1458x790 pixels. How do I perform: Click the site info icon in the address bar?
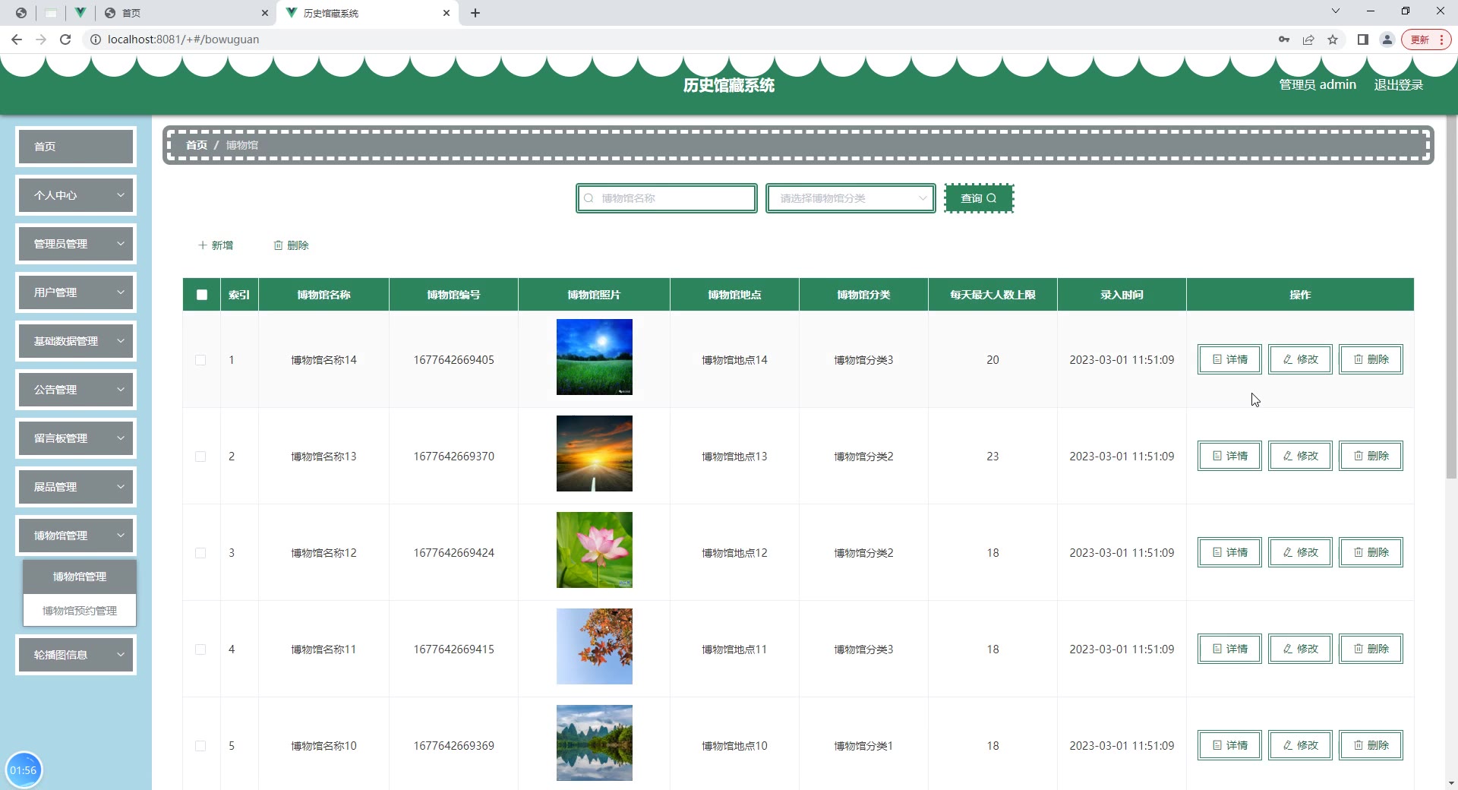[96, 39]
